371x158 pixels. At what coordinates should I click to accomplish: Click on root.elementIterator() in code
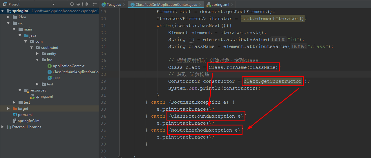coord(272,19)
